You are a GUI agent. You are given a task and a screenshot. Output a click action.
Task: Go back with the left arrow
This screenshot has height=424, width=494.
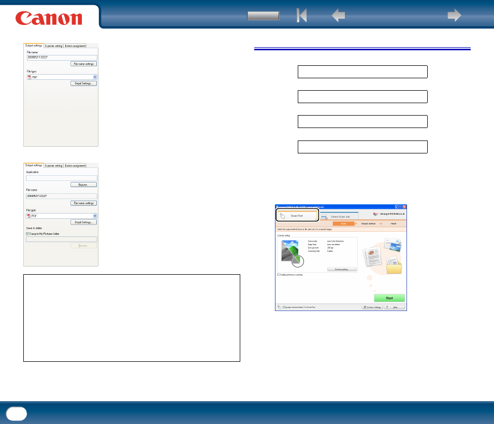point(338,15)
